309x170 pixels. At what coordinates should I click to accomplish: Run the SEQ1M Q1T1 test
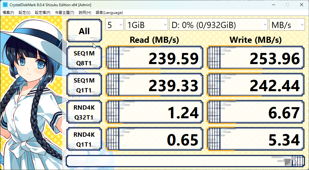tap(84, 86)
